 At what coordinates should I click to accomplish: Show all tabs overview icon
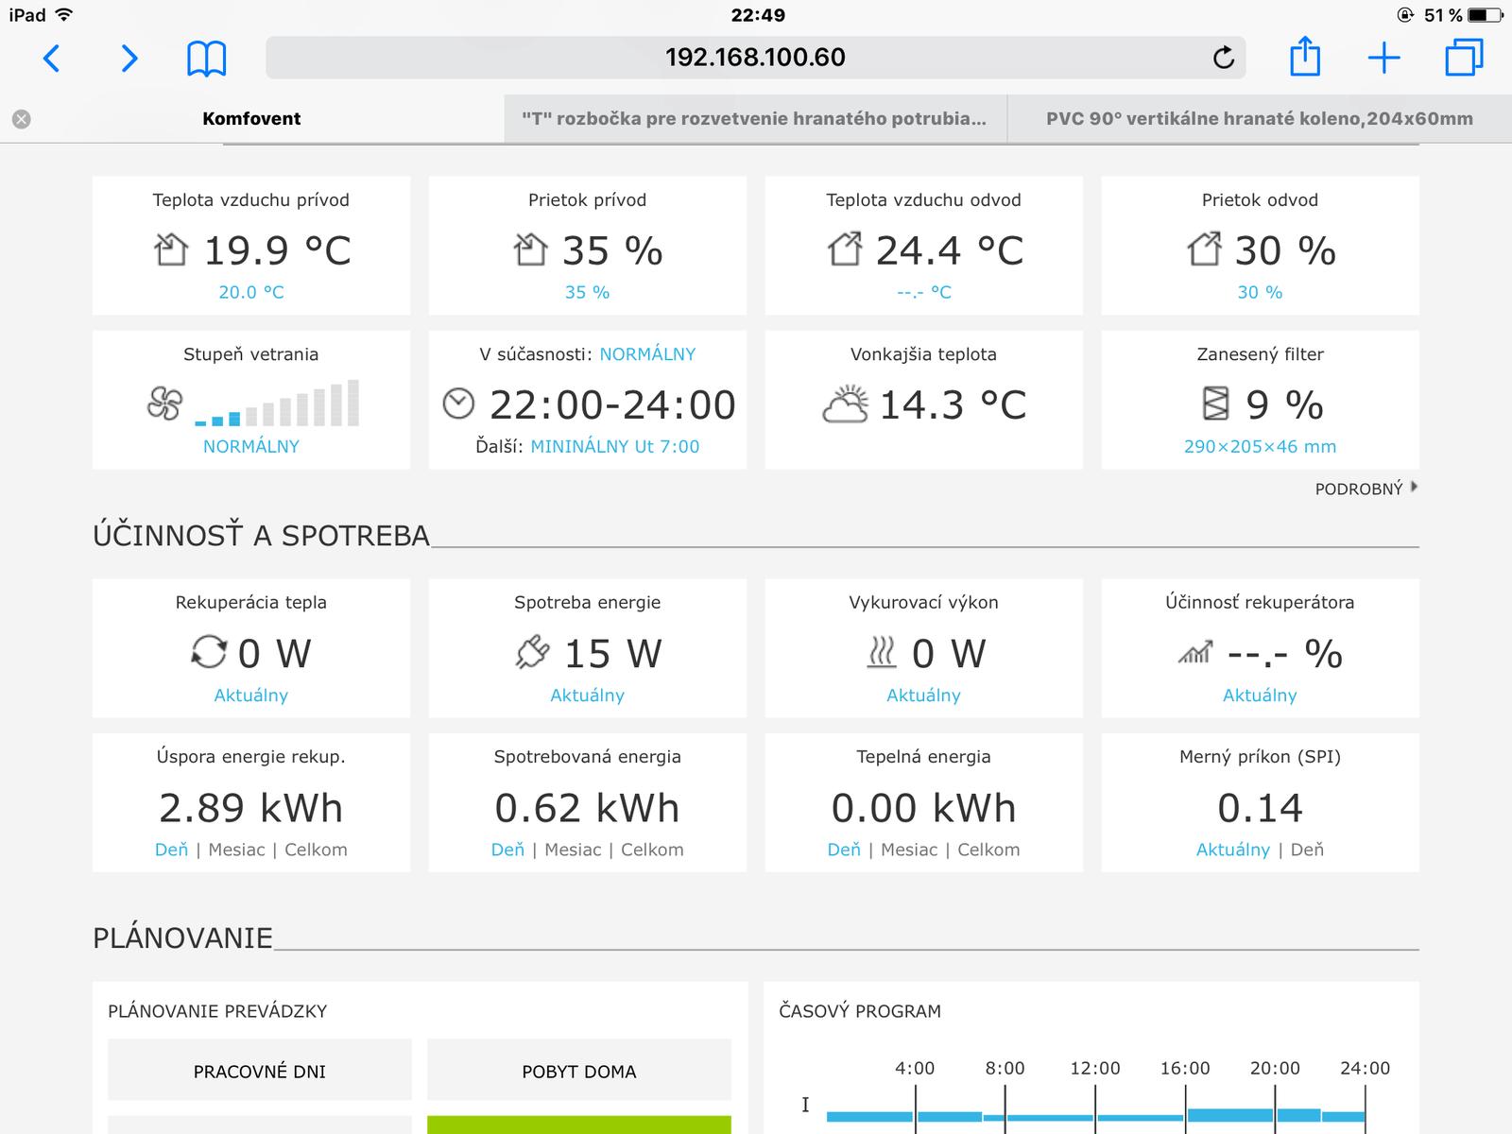click(x=1464, y=58)
